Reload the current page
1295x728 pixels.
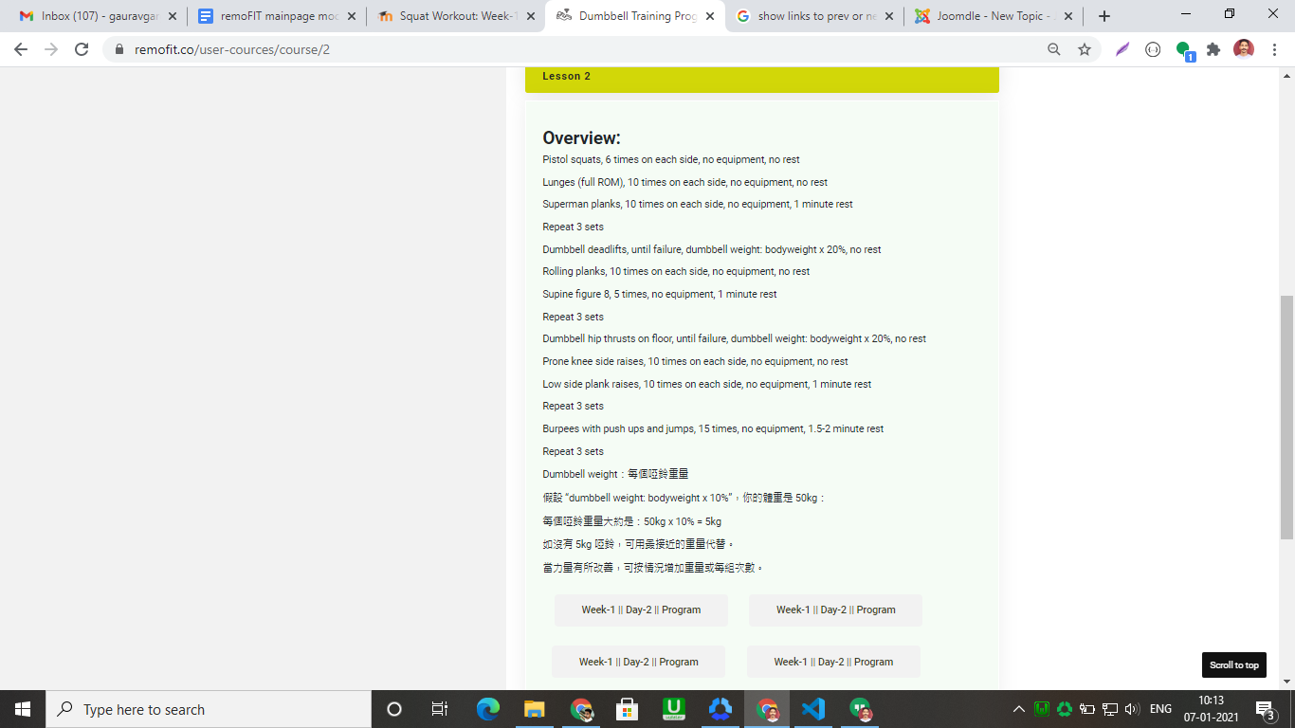click(82, 49)
